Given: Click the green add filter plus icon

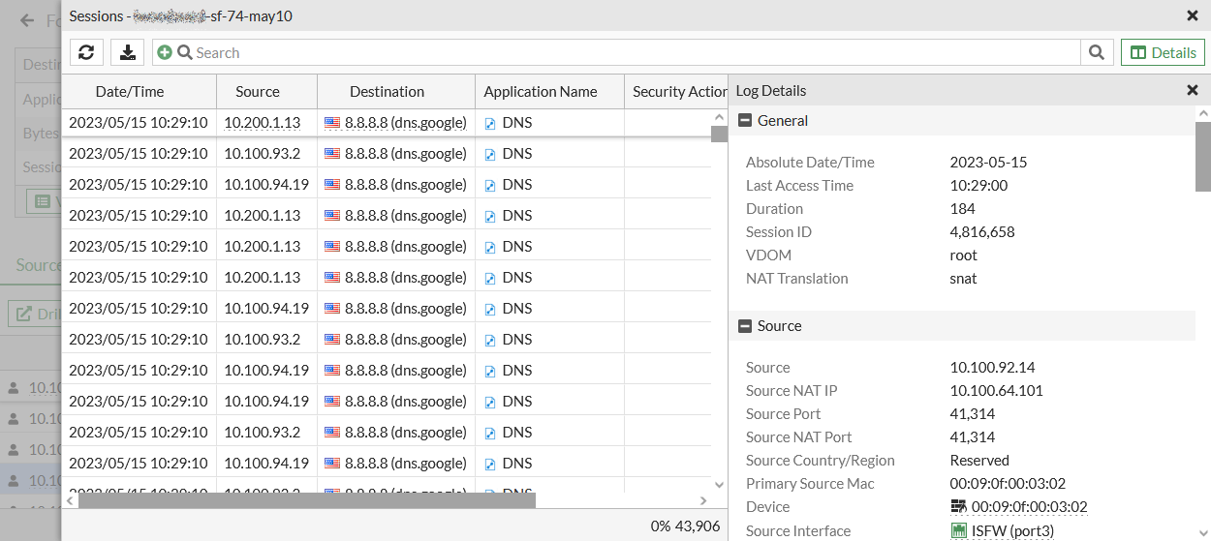Looking at the screenshot, I should tap(165, 52).
